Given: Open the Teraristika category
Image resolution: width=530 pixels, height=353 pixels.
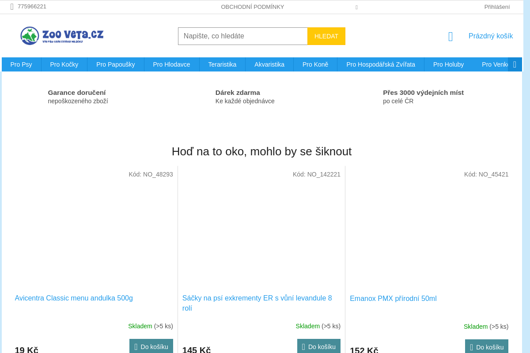Looking at the screenshot, I should [x=222, y=64].
